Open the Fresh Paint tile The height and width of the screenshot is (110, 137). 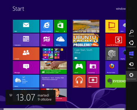pos(112,26)
